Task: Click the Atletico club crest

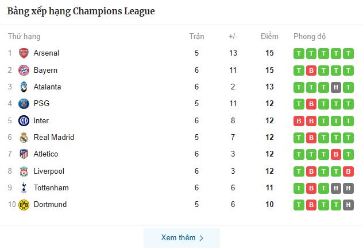Action: point(24,154)
